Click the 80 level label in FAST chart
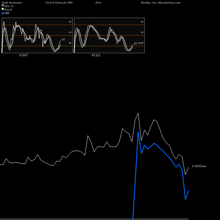 (70, 22)
